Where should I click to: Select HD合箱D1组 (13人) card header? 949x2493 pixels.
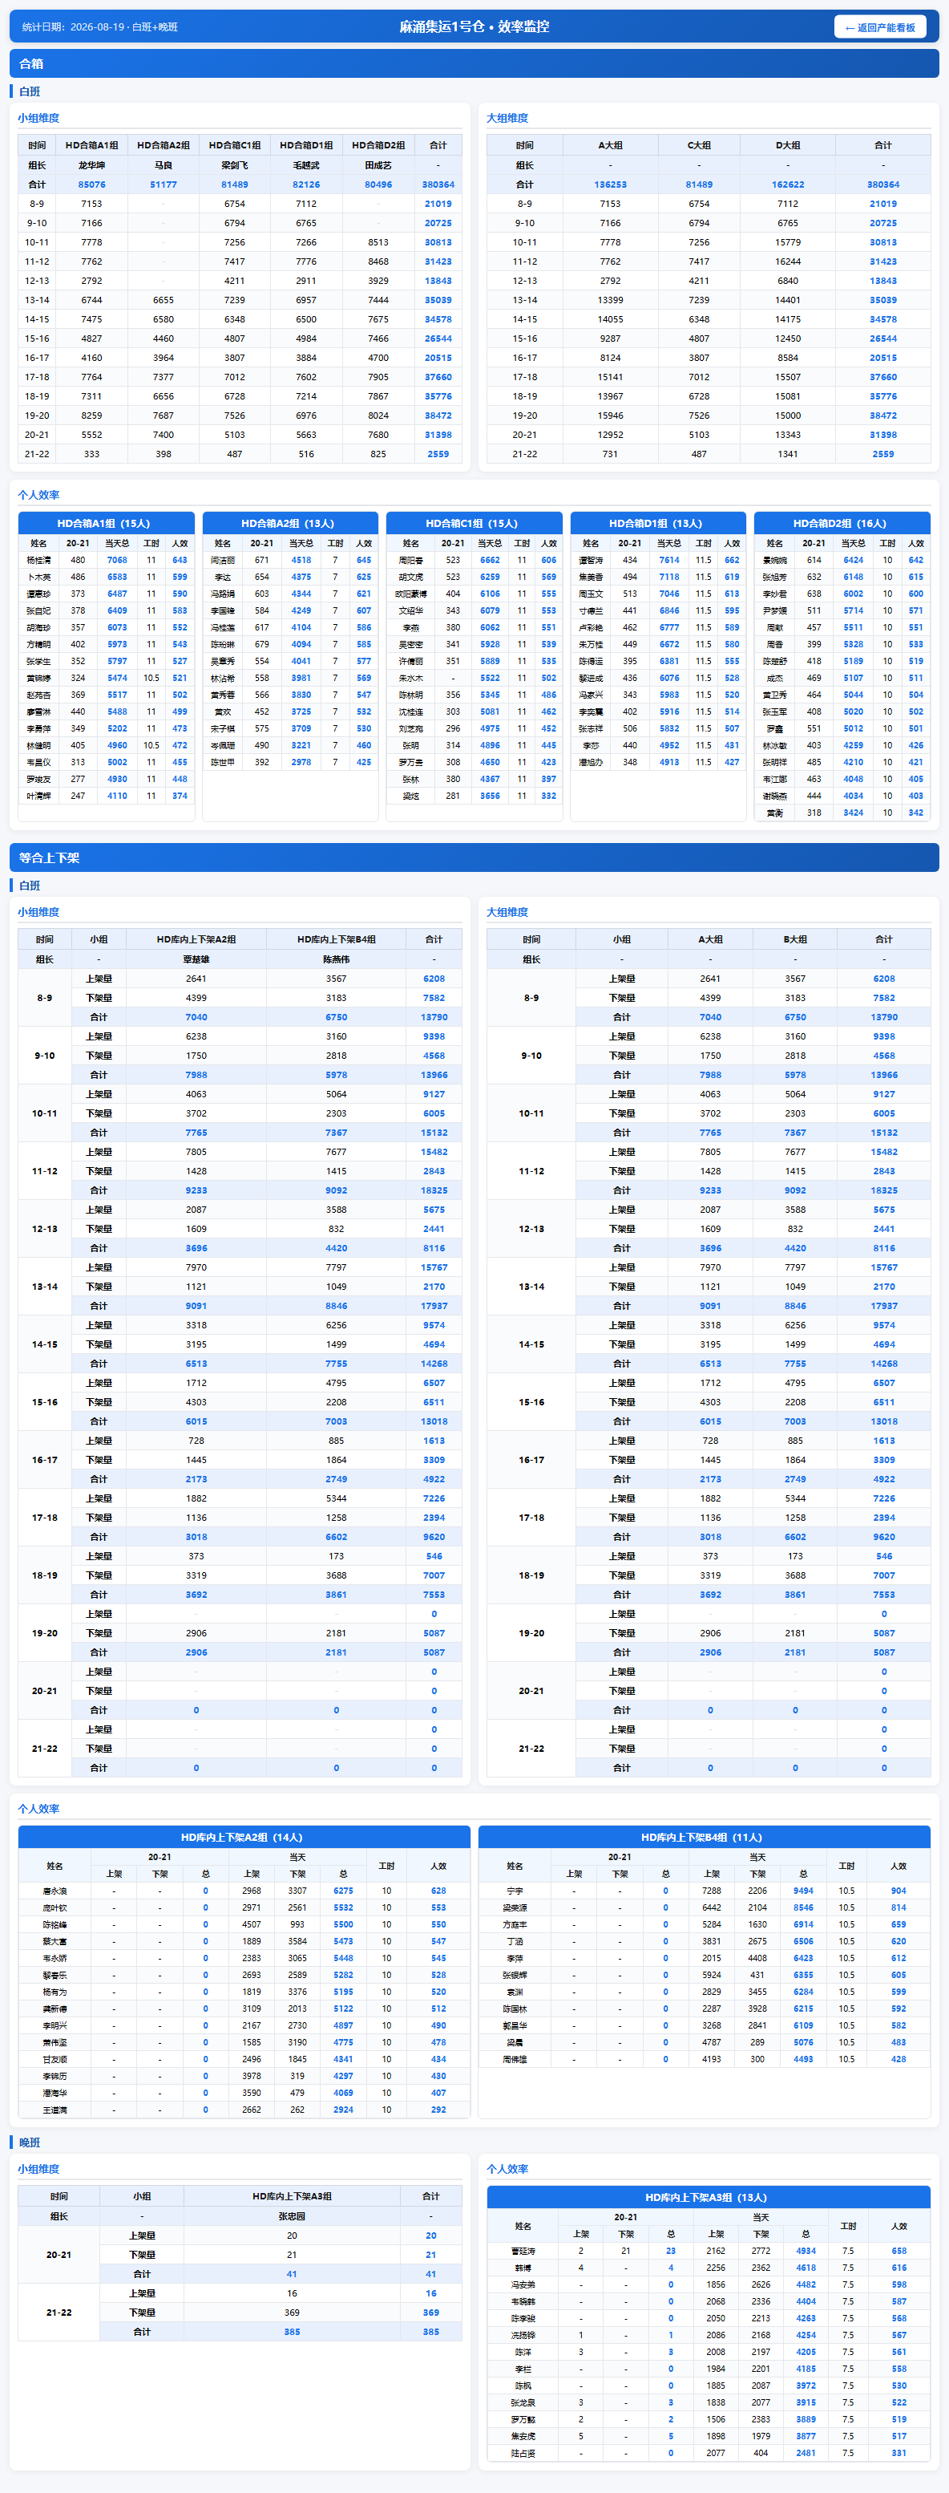click(658, 524)
